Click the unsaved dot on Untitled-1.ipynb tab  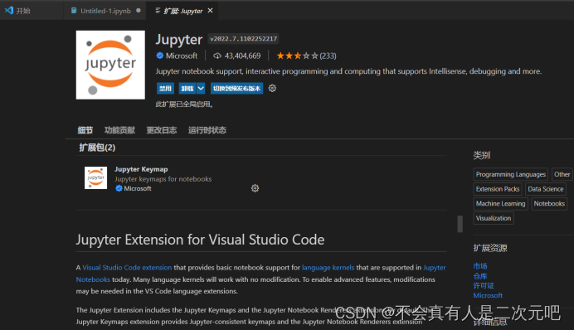pyautogui.click(x=139, y=10)
